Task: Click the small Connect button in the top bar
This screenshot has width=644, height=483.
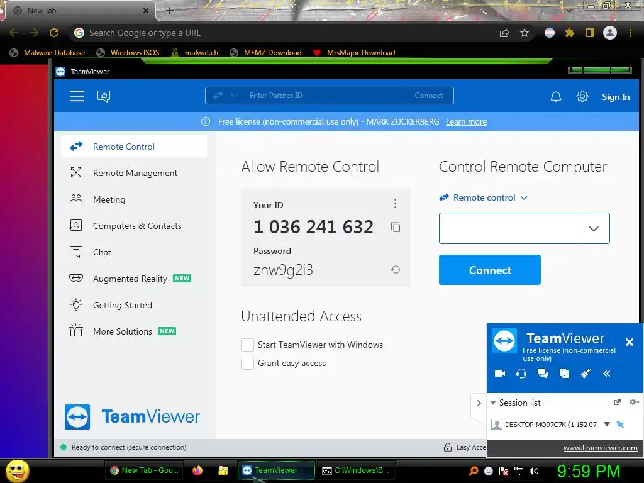Action: click(x=429, y=96)
